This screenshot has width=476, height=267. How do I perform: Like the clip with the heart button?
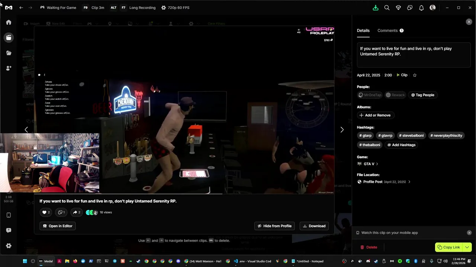[46, 212]
